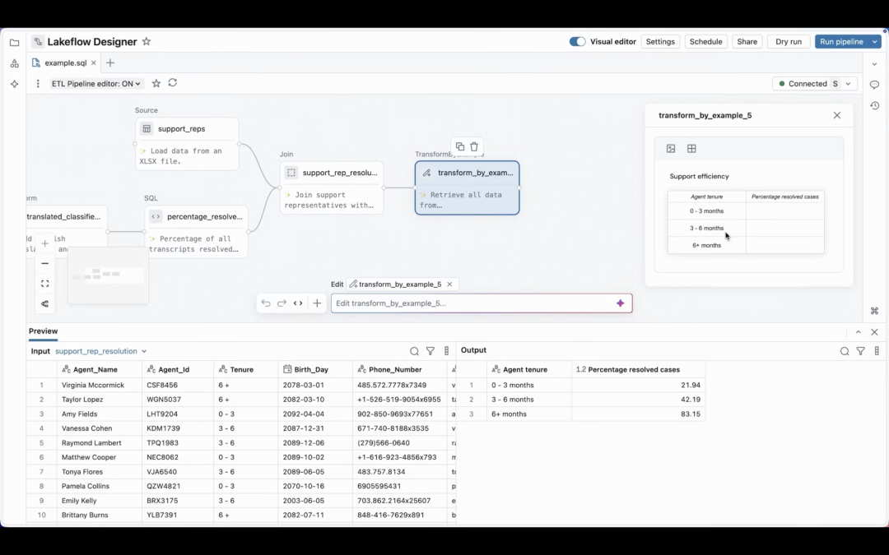889x555 pixels.
Task: Undo the last edit
Action: (265, 303)
